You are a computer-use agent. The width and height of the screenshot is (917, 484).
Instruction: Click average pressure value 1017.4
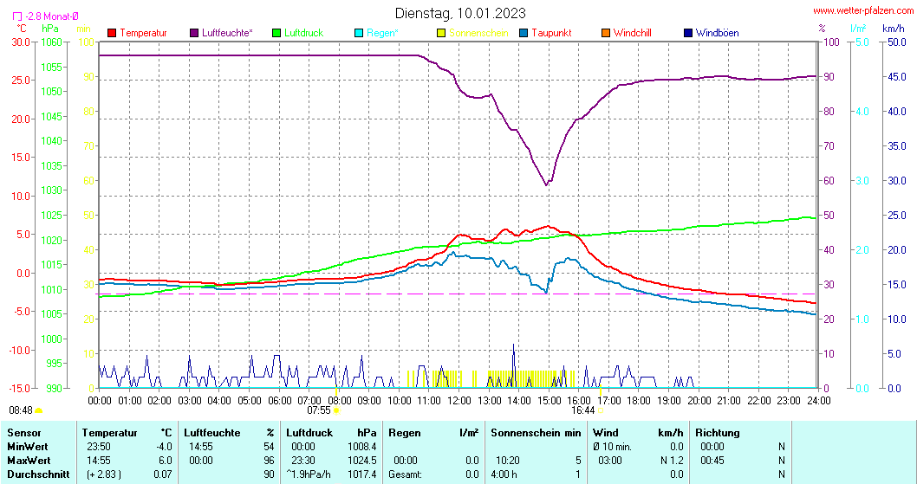(x=362, y=474)
